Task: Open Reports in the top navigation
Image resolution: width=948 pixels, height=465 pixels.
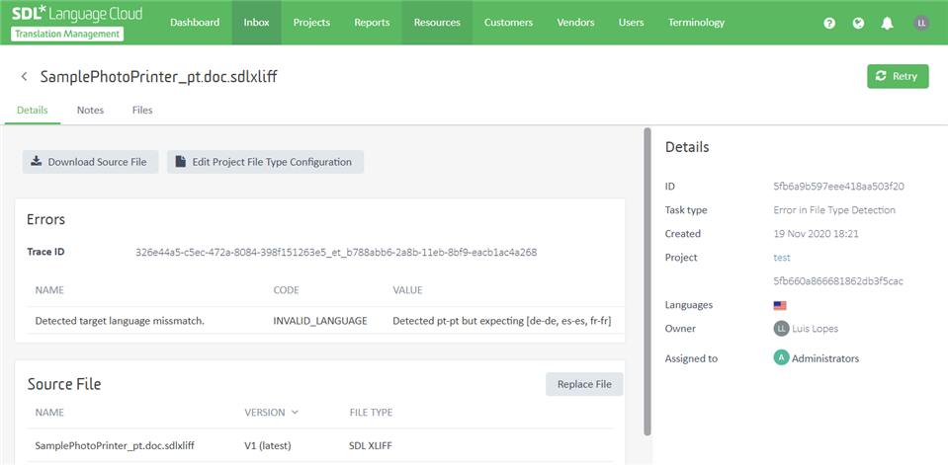Action: point(372,23)
